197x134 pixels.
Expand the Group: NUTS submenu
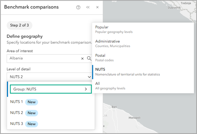pos(51,89)
